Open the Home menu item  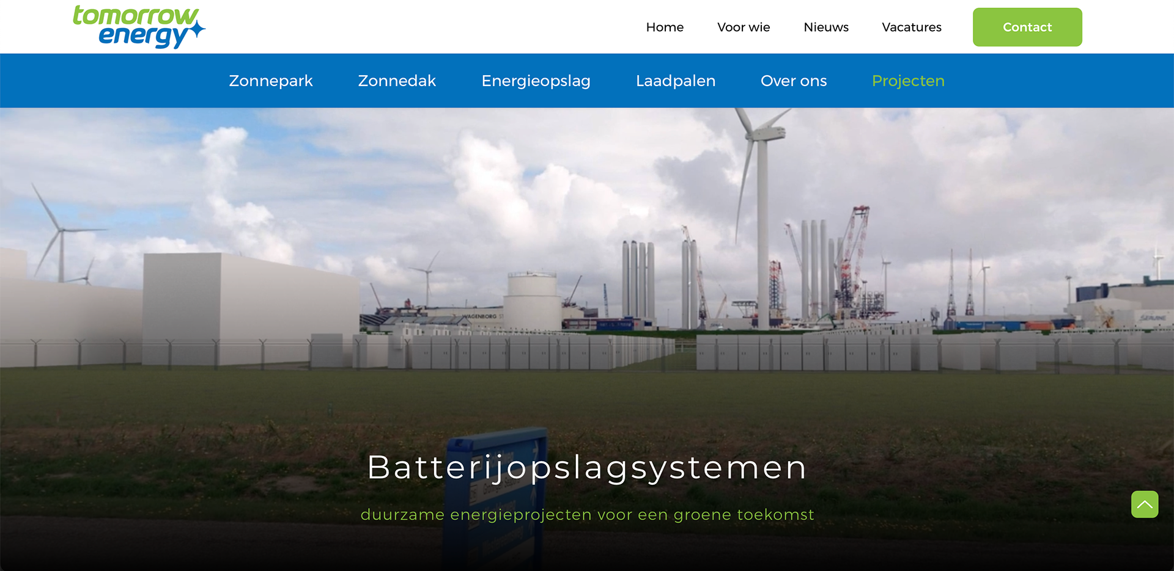665,27
